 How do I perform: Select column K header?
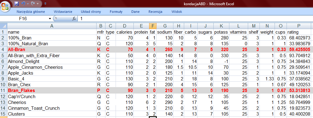pyautogui.click(x=221, y=26)
